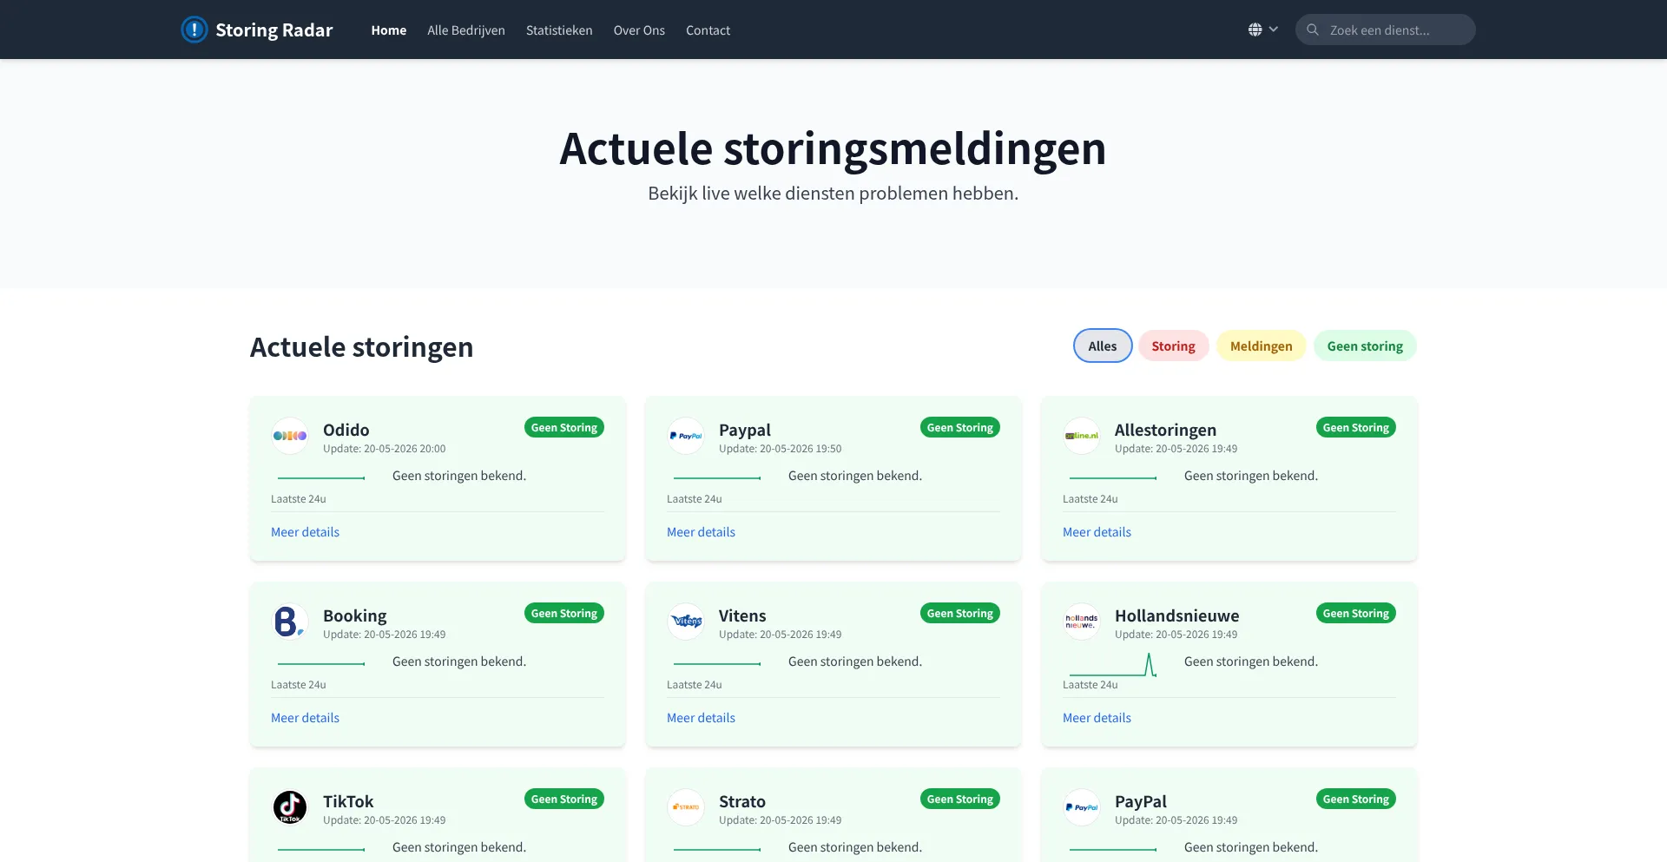Open Meer details for Paypal
Viewport: 1667px width, 862px height.
[x=701, y=532]
